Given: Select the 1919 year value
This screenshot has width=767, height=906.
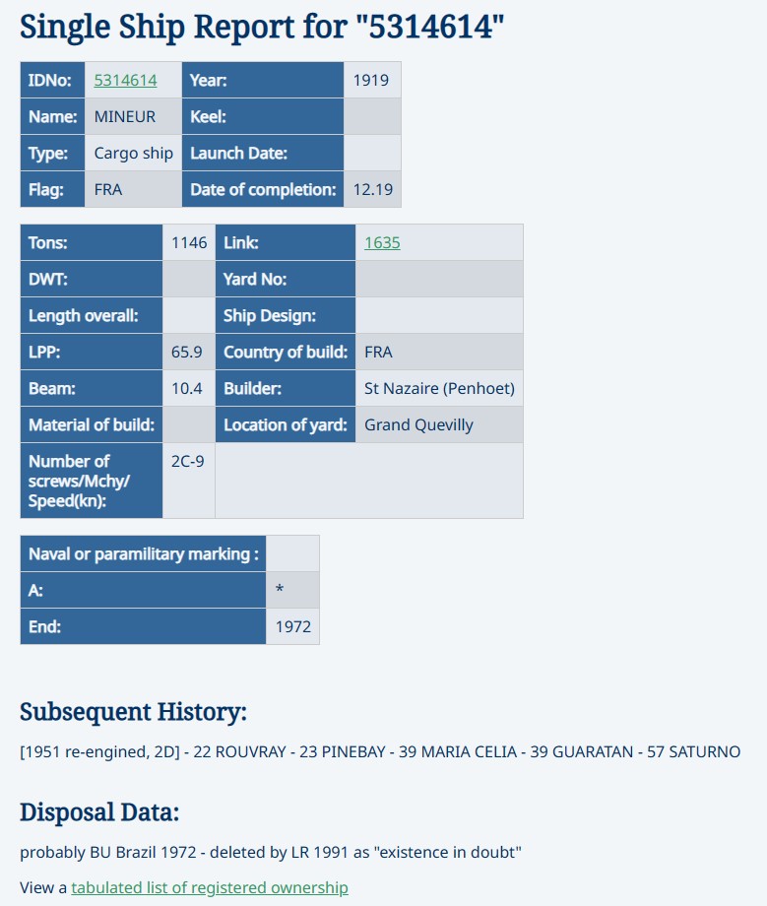Looking at the screenshot, I should point(372,80).
